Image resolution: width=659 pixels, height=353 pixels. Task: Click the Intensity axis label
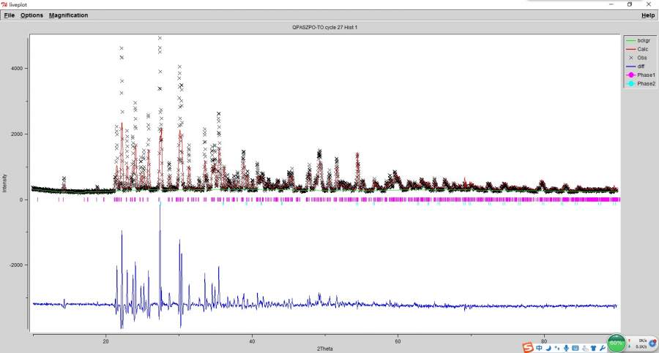[4, 183]
